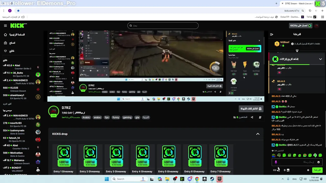Expand the watch-to-earn drops banner chevron
This screenshot has width=326, height=183.
coord(320,59)
